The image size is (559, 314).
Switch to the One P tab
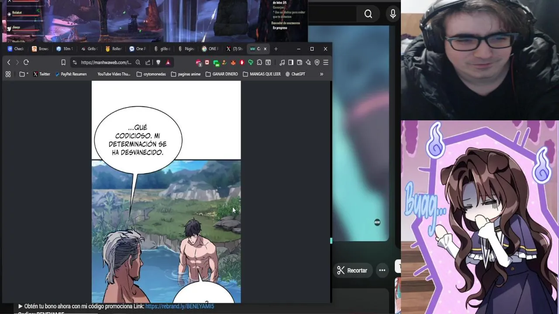(x=138, y=49)
